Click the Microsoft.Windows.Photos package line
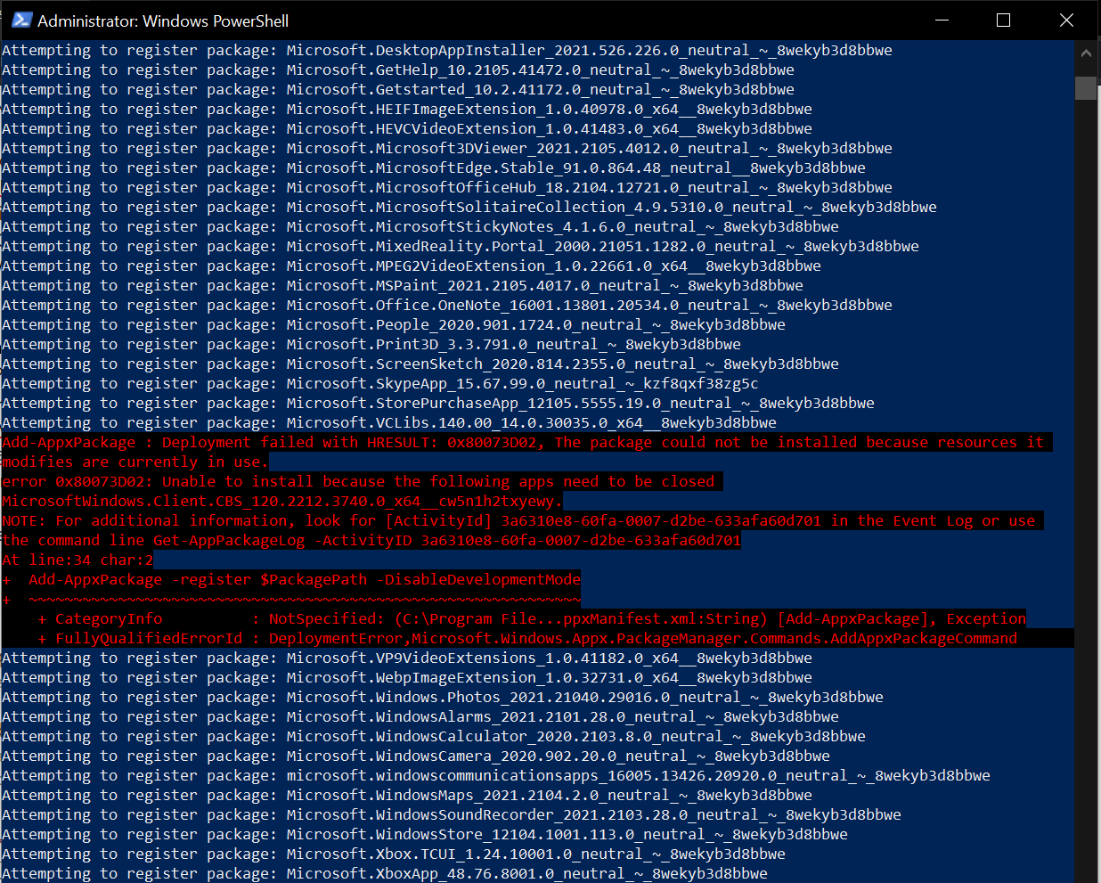1101x883 pixels. [443, 698]
